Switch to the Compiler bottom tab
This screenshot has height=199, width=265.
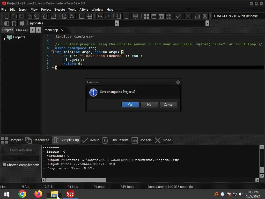[x=12, y=140]
